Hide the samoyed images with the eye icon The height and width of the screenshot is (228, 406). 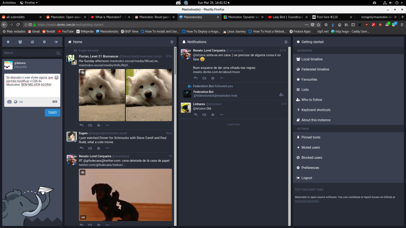[83, 73]
